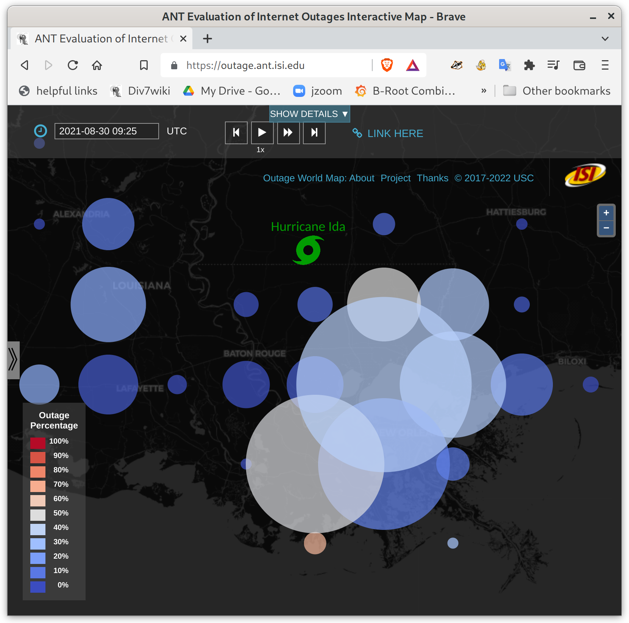629x623 pixels.
Task: Skip to the end of timeline
Action: (314, 132)
